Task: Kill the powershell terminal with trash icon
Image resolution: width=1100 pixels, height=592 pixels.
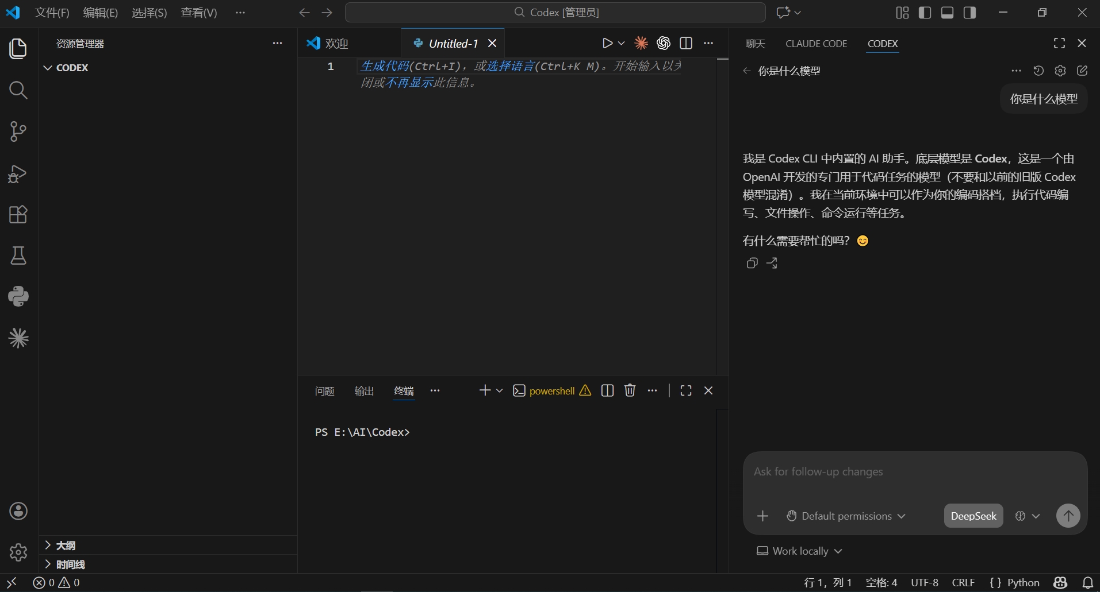Action: [630, 390]
